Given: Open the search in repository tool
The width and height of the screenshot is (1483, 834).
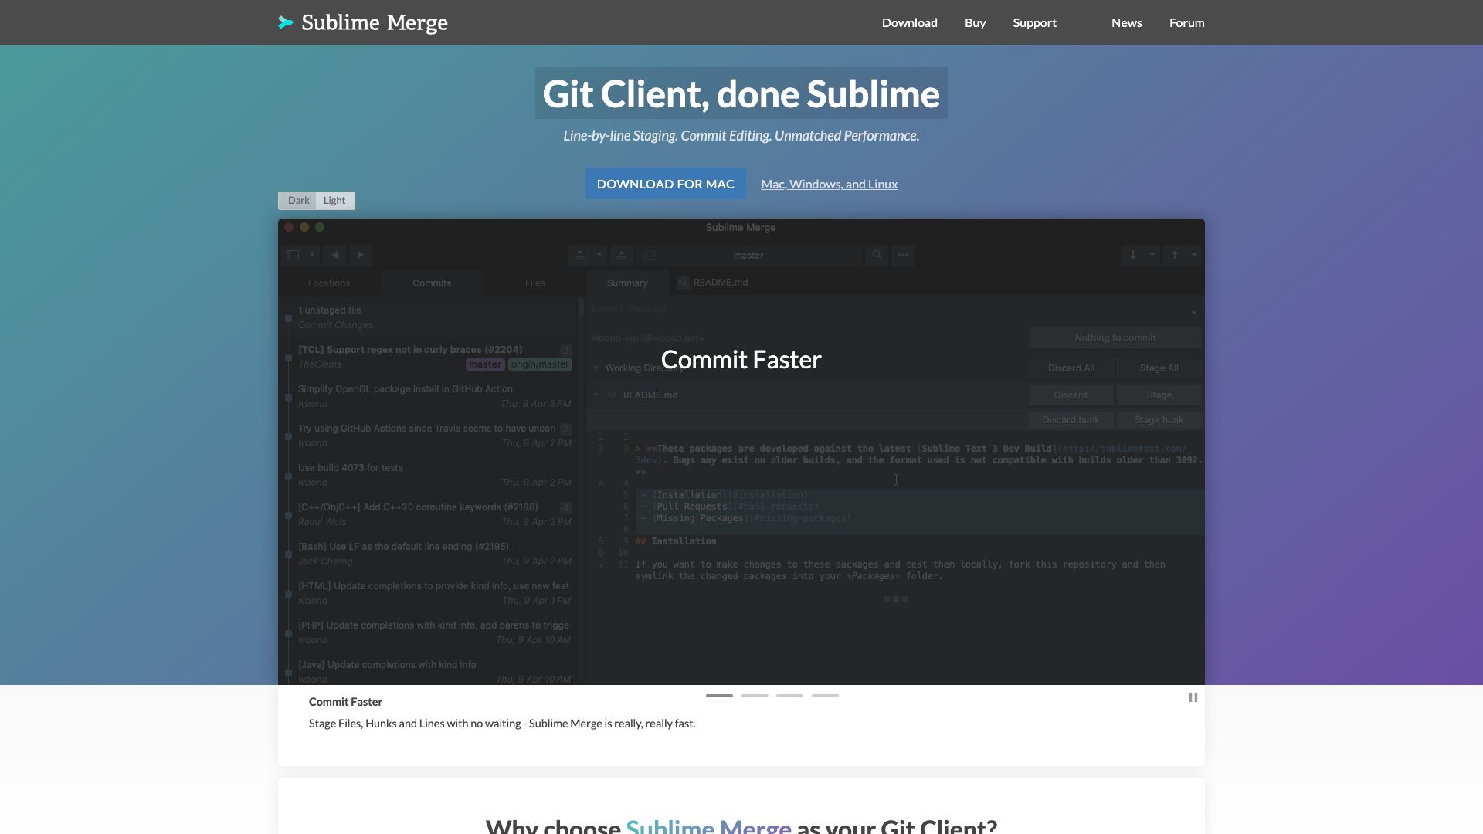Looking at the screenshot, I should (x=877, y=255).
